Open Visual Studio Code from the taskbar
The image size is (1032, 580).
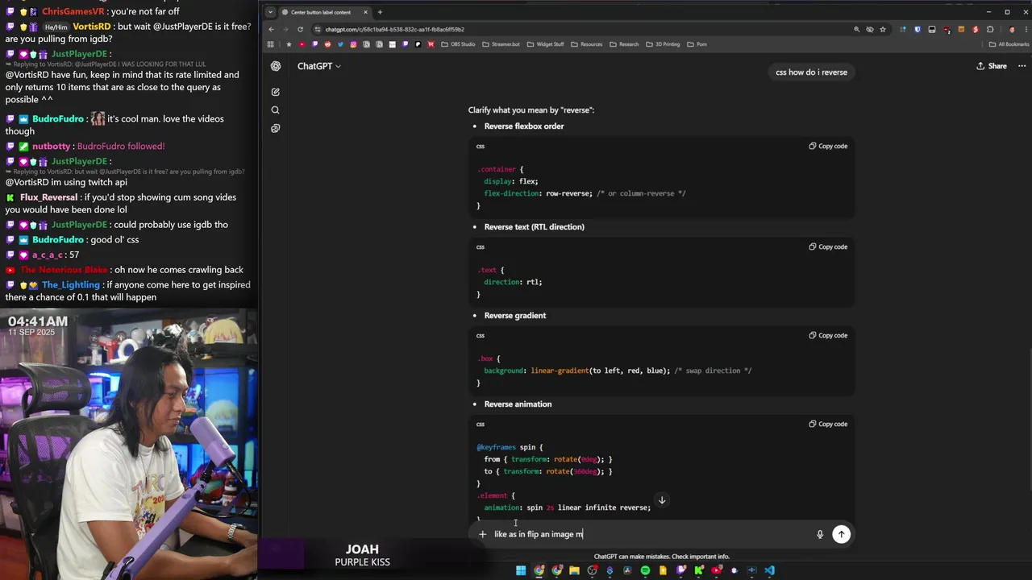point(769,570)
